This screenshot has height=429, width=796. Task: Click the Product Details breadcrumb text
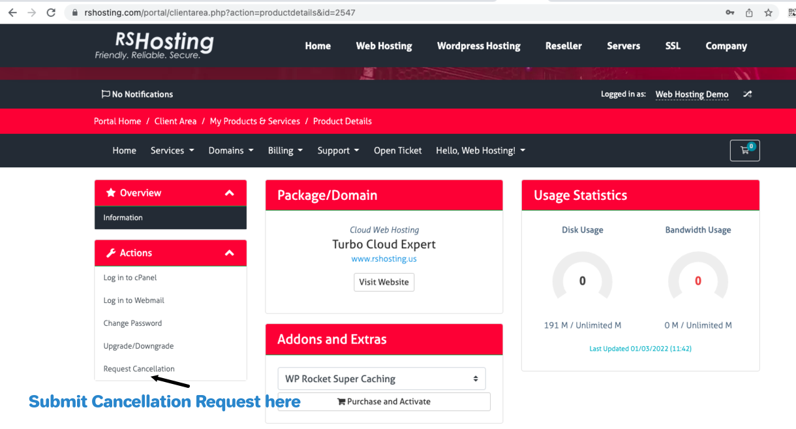pyautogui.click(x=343, y=121)
